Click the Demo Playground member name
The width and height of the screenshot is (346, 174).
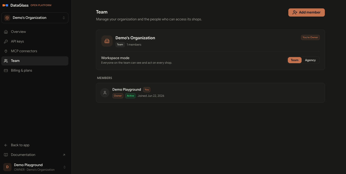127,90
